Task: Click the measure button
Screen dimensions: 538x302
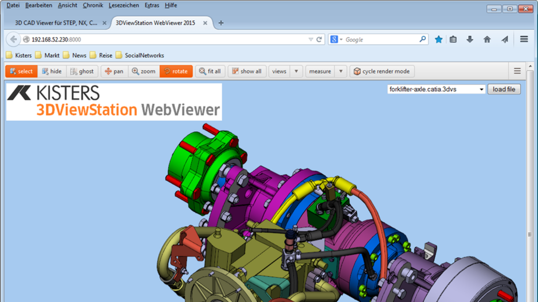Action: tap(320, 71)
